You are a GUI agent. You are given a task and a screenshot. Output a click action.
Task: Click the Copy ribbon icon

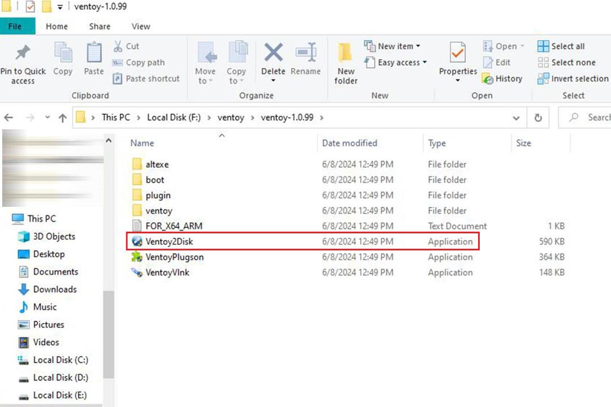[63, 53]
